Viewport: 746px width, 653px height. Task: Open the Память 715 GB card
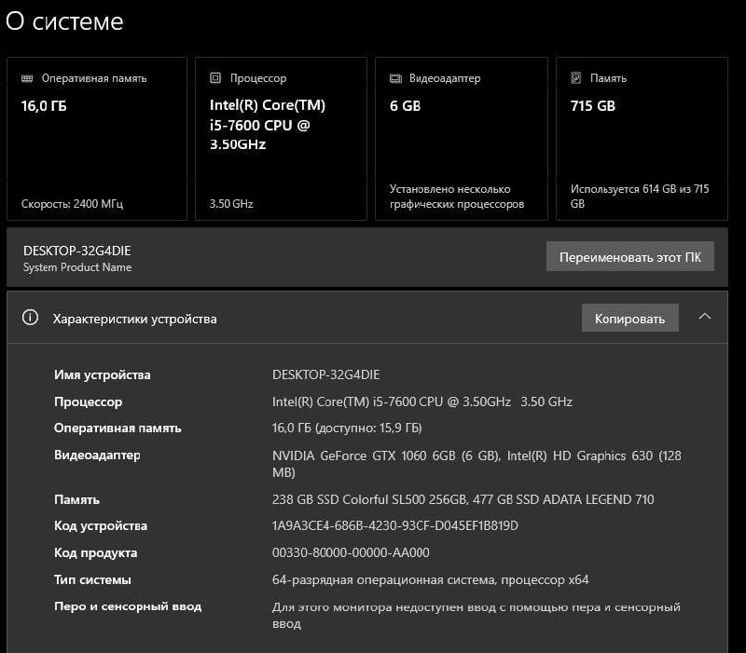[642, 139]
